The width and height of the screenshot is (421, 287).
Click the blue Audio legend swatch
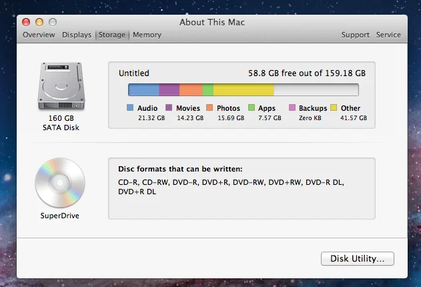pos(130,107)
